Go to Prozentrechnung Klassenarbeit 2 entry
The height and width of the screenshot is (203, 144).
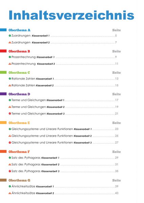tap(63, 64)
